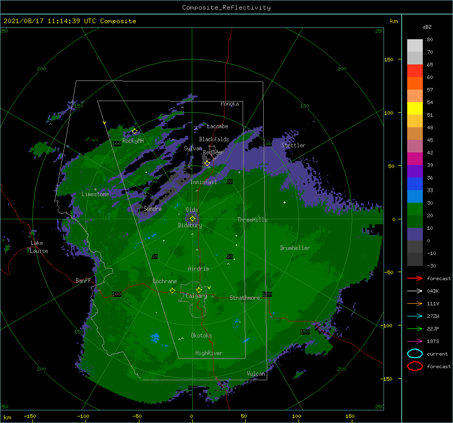
Task: Select the orange 111V arrow icon
Action: click(415, 303)
